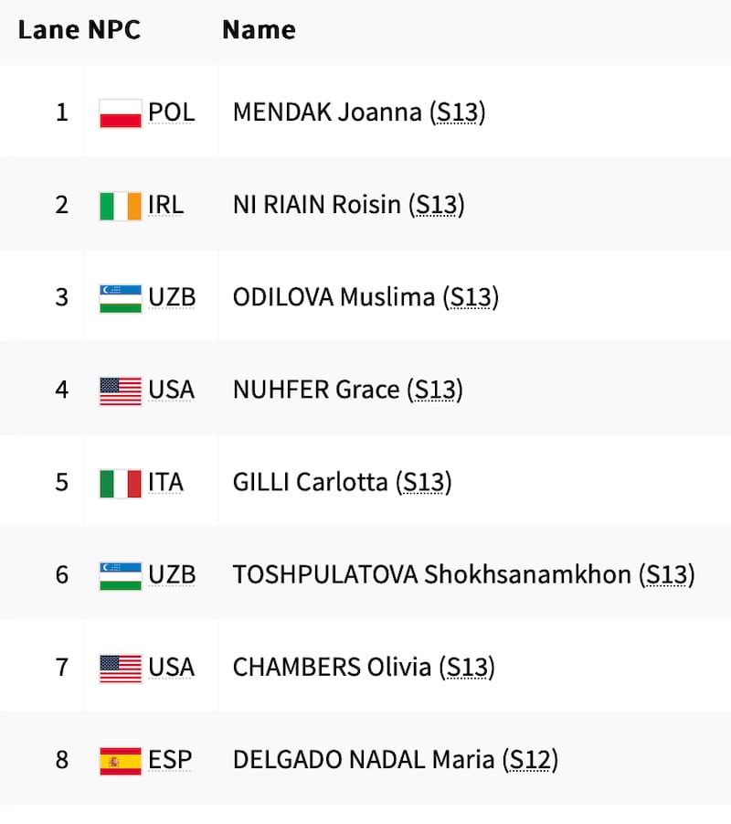Click the Lane column header

pos(48,30)
